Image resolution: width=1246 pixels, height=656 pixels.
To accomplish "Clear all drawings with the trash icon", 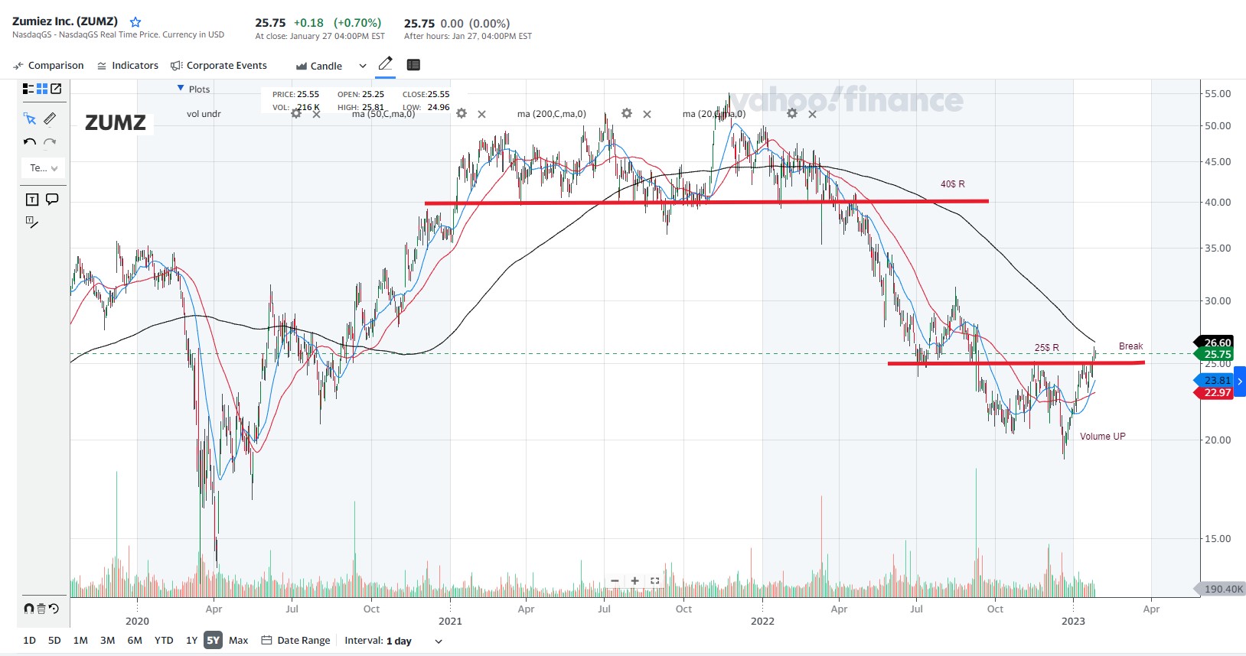I will tap(41, 609).
